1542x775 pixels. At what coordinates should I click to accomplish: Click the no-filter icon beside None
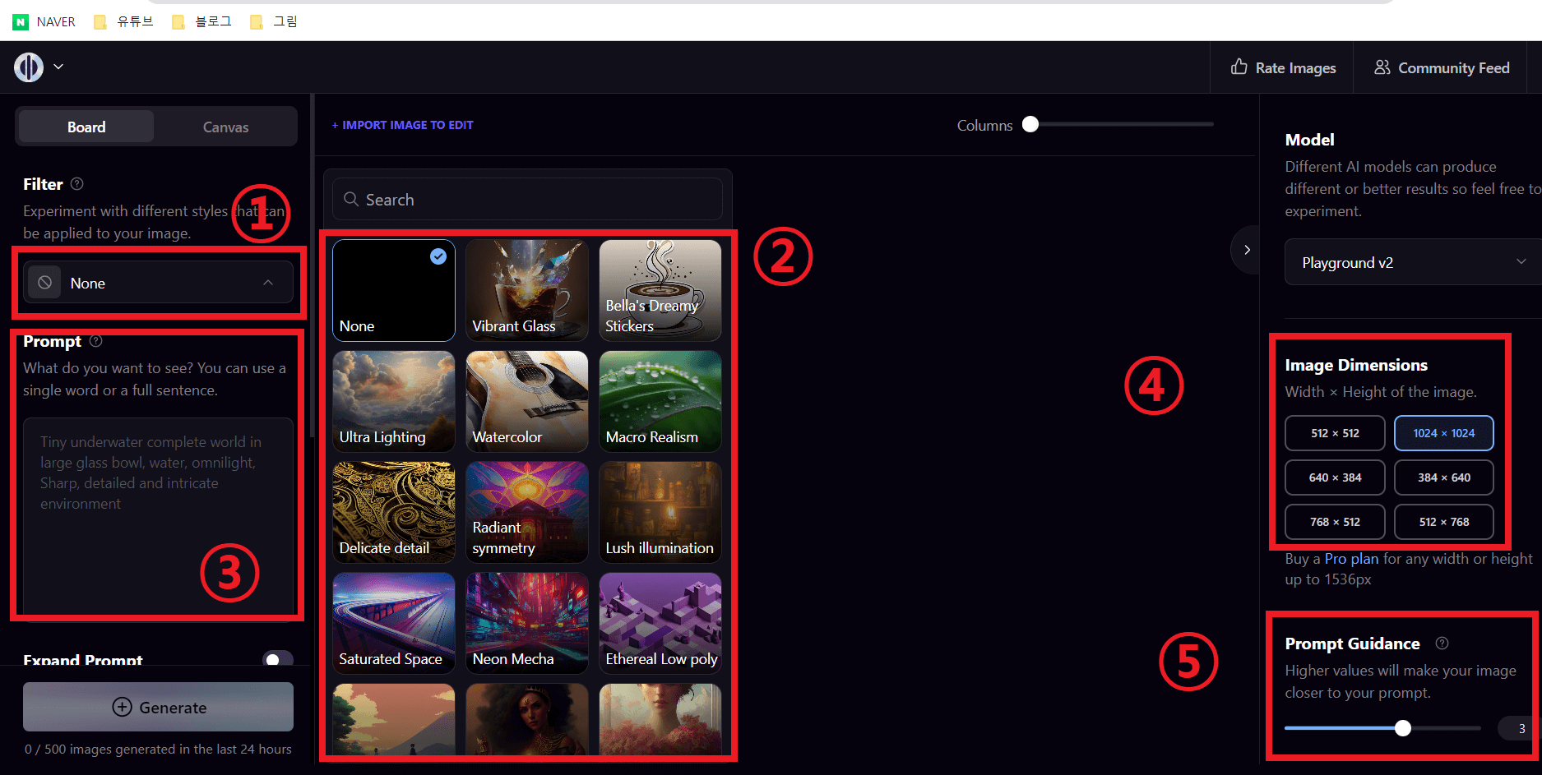(44, 283)
